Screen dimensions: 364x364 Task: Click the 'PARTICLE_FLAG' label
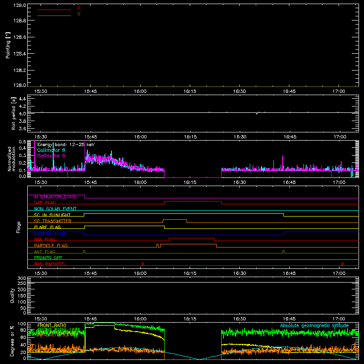51,246
